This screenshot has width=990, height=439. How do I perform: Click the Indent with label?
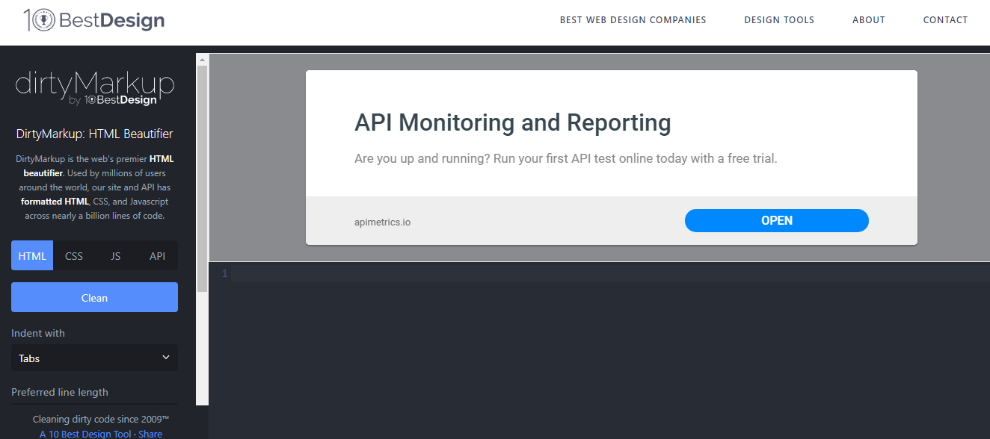[x=38, y=333]
